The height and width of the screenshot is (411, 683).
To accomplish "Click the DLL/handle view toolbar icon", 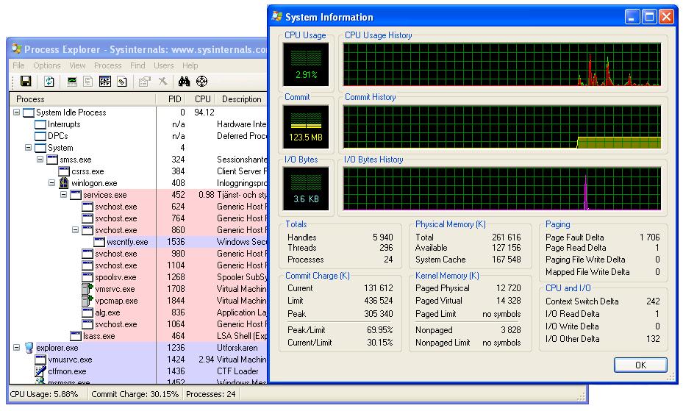I will (122, 82).
